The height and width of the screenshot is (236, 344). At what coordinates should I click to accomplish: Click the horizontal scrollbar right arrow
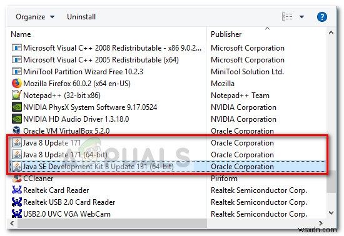click(321, 223)
